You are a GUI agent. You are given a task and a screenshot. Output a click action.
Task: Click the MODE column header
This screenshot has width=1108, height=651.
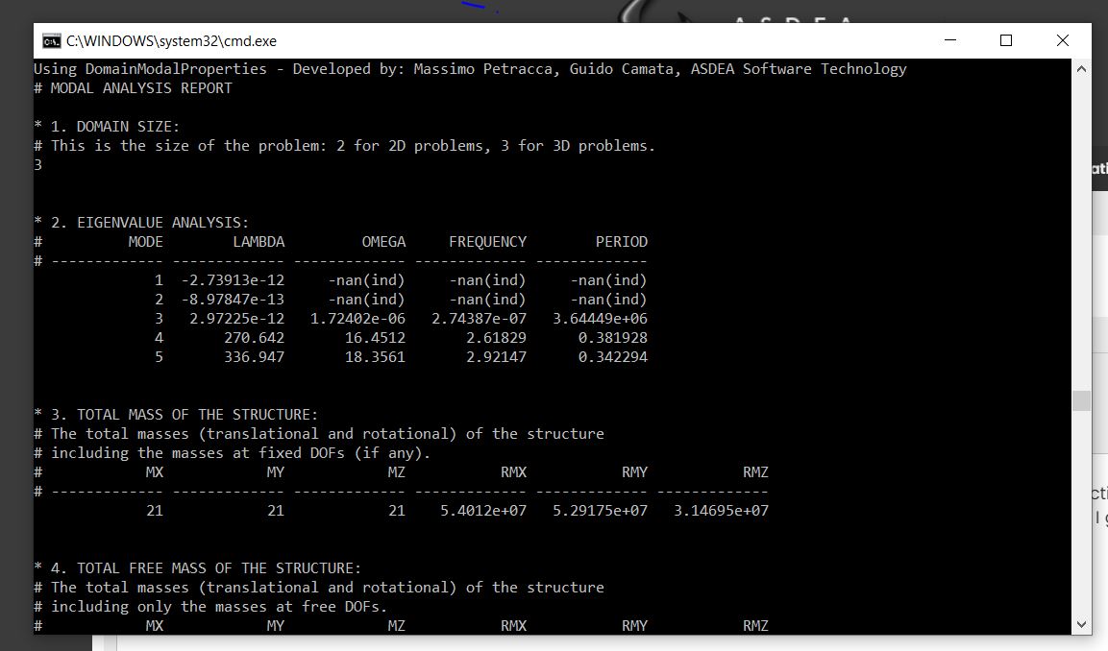[x=145, y=241]
